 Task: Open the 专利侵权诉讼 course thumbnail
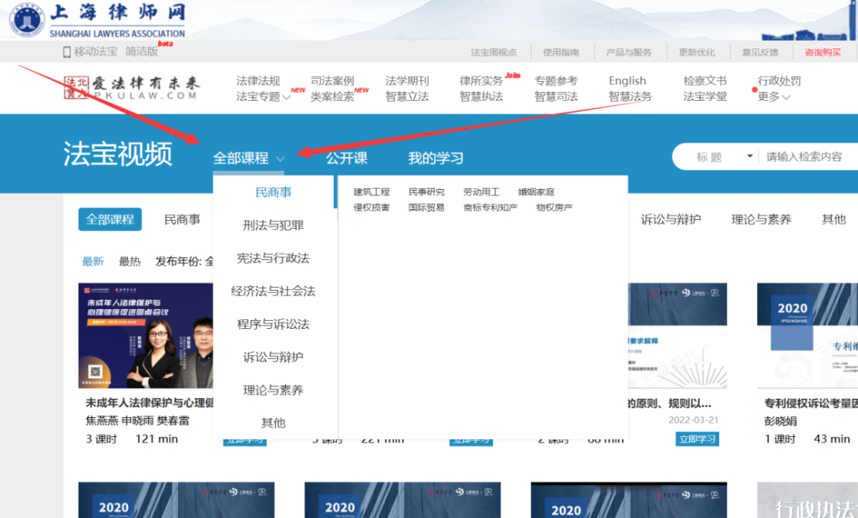807,335
